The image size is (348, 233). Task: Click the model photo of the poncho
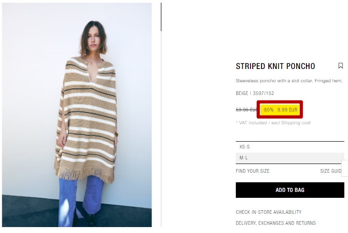(x=77, y=115)
